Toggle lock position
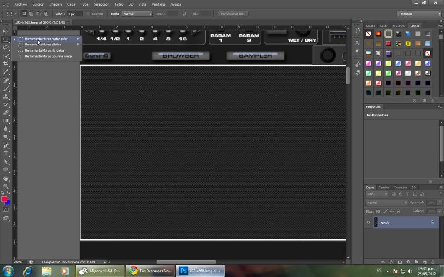The width and height of the screenshot is (444, 277). pyautogui.click(x=392, y=211)
